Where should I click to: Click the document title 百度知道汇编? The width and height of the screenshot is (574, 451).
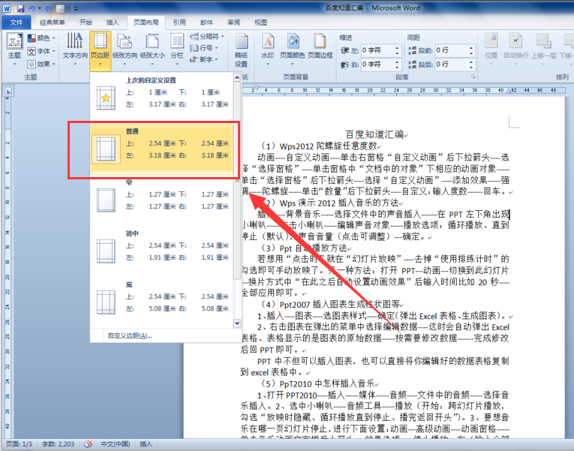pos(374,134)
